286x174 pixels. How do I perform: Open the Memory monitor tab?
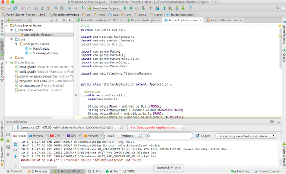pyautogui.click(x=38, y=136)
